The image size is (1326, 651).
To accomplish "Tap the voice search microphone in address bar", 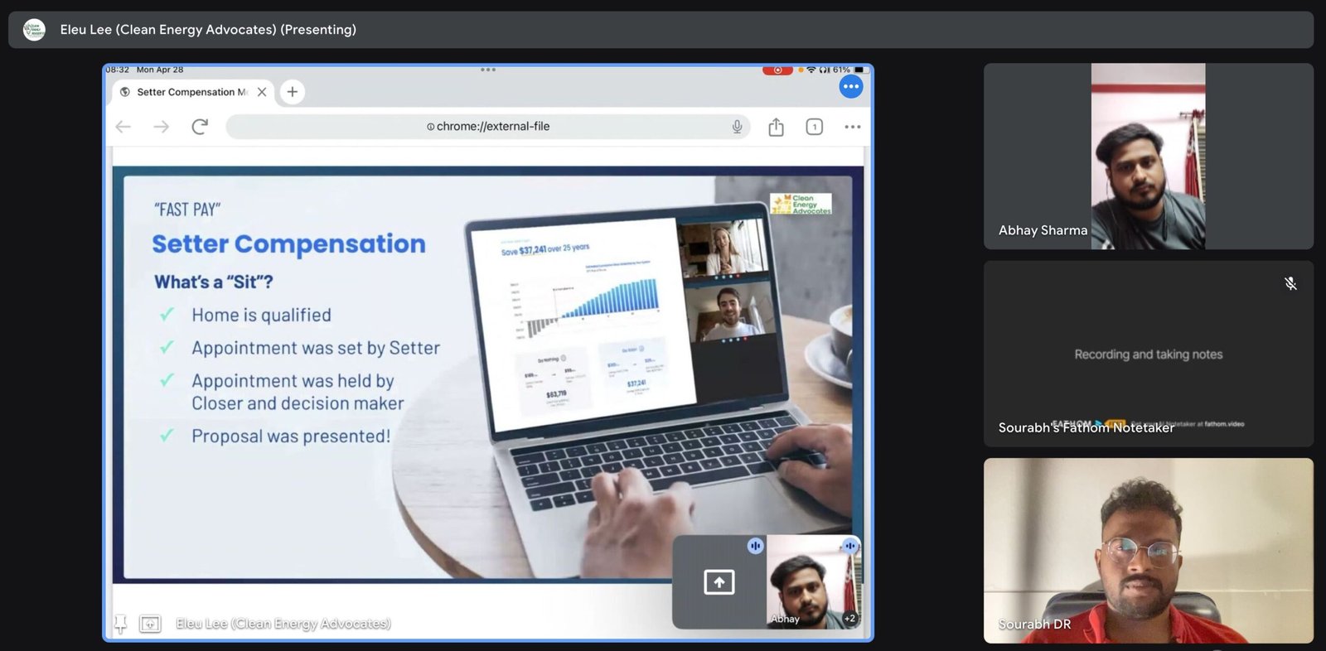I will pos(736,127).
